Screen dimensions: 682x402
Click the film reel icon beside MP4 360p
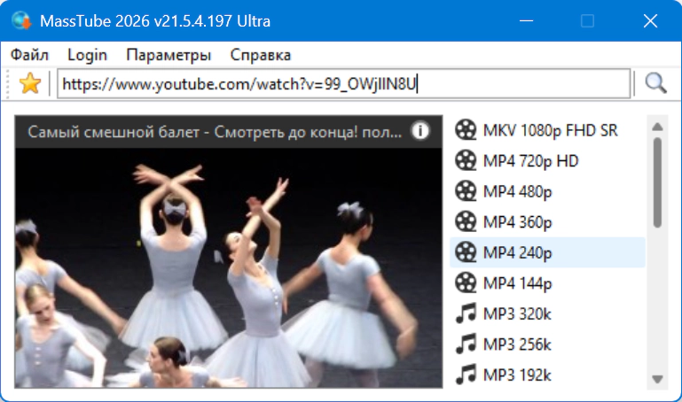click(466, 221)
